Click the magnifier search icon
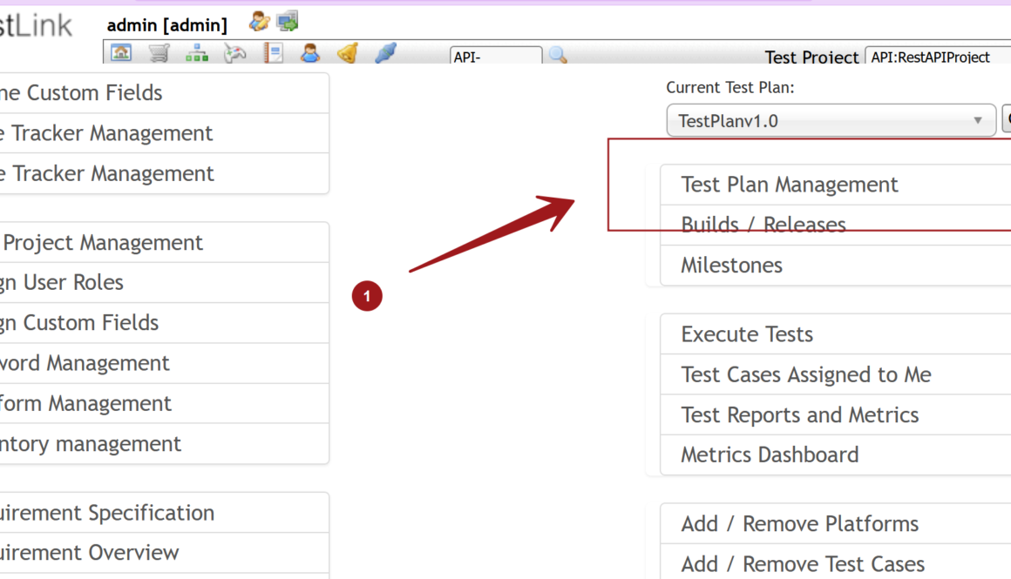The height and width of the screenshot is (579, 1011). [558, 56]
